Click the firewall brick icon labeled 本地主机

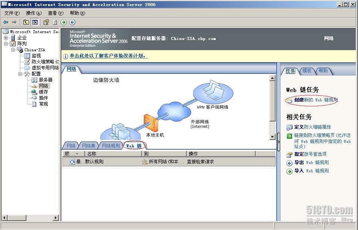[x=151, y=123]
